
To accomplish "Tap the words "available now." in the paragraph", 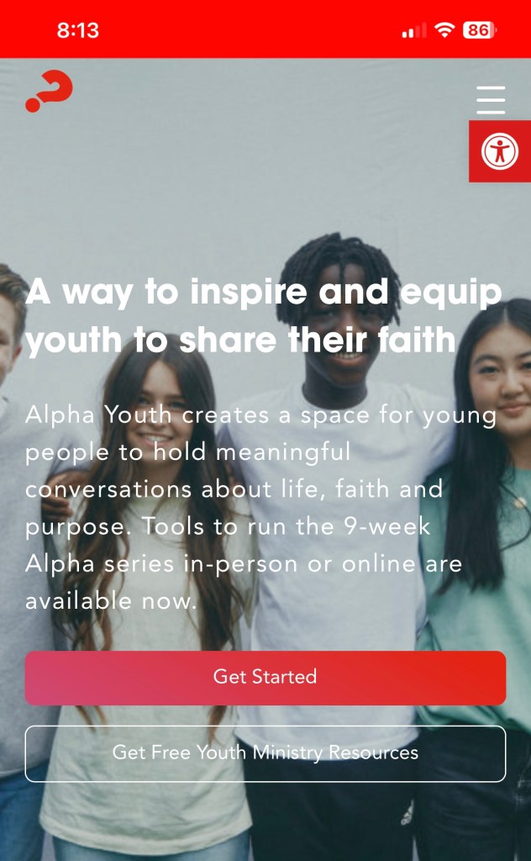I will (x=110, y=601).
